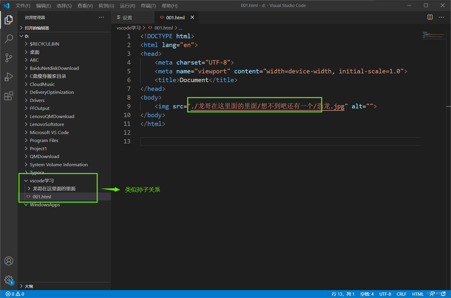Open the Run and Debug view icon
451x298 pixels.
(x=9, y=77)
